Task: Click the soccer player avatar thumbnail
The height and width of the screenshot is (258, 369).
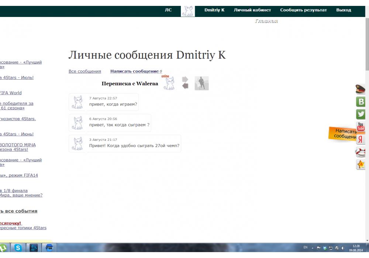Action: [202, 83]
